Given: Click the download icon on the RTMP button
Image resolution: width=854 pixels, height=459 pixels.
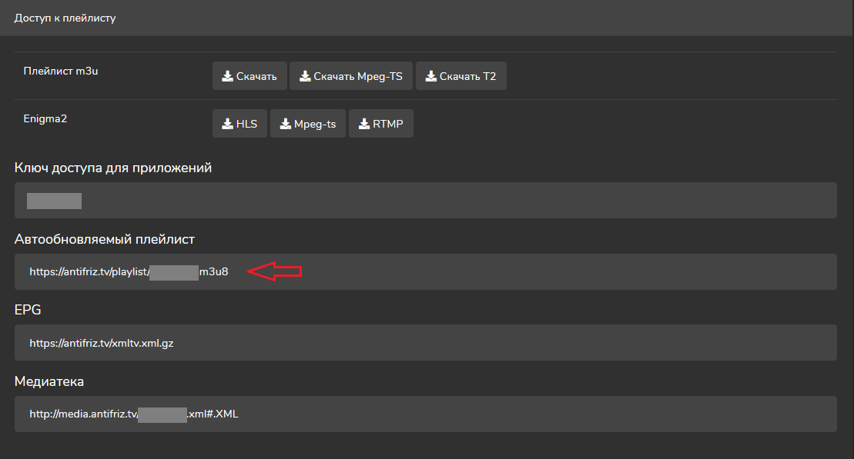Looking at the screenshot, I should [x=364, y=124].
